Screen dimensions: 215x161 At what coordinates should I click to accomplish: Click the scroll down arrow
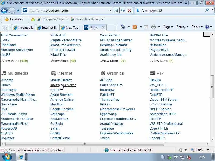212,139
